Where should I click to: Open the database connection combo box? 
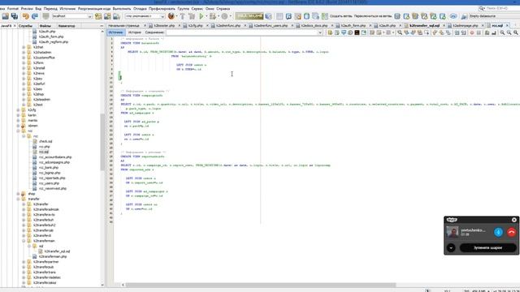[x=244, y=32]
